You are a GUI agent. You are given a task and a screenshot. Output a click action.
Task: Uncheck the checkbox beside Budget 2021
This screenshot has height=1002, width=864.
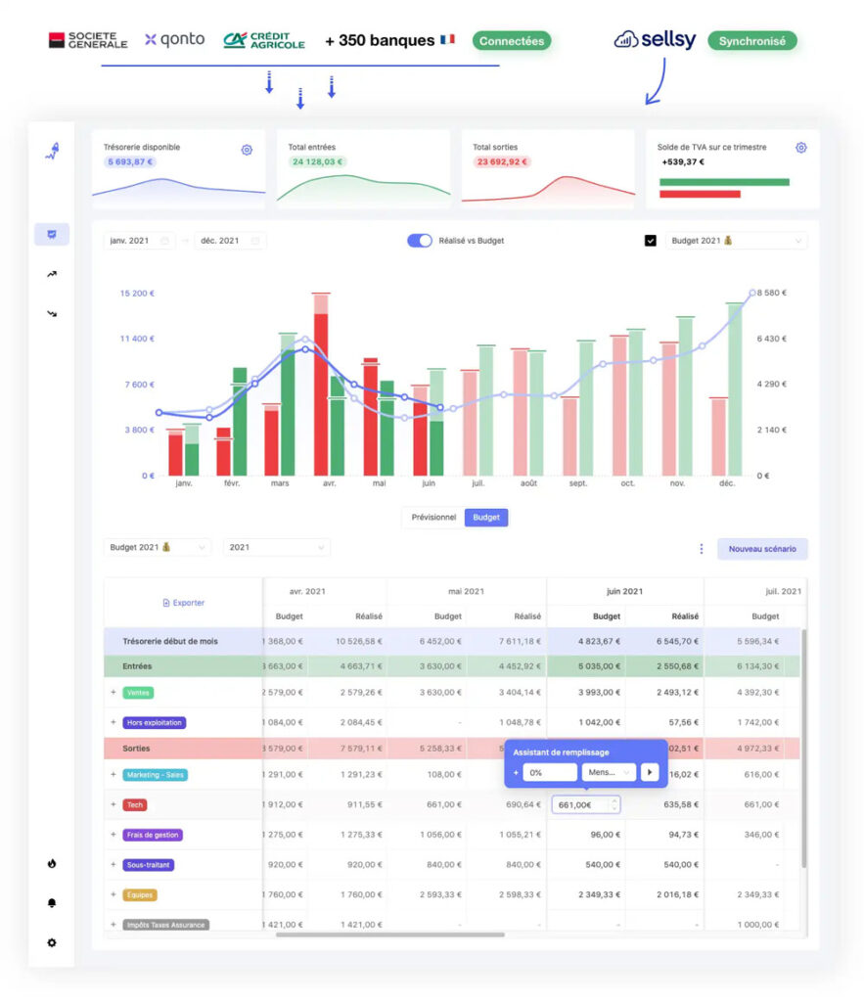coord(650,240)
